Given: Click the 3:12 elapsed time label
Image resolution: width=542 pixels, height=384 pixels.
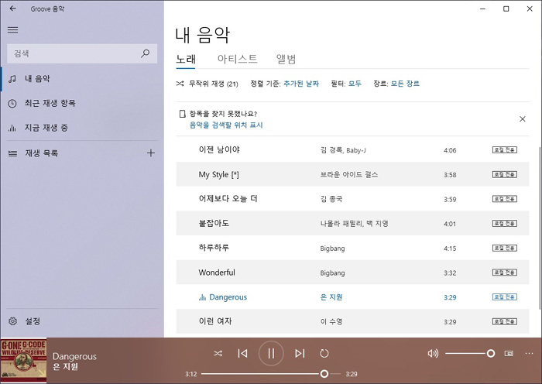Looking at the screenshot, I should (190, 374).
